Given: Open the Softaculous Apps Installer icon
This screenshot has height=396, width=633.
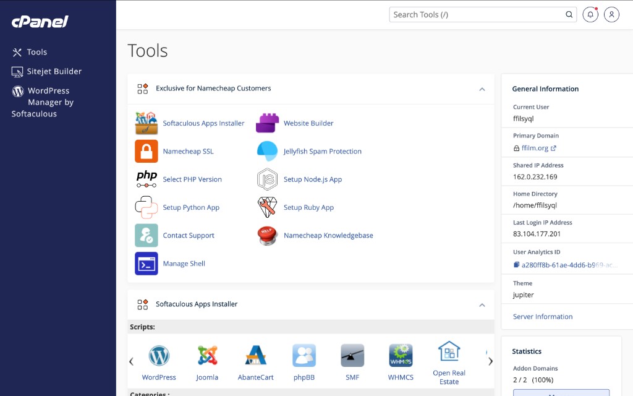Looking at the screenshot, I should [x=147, y=123].
